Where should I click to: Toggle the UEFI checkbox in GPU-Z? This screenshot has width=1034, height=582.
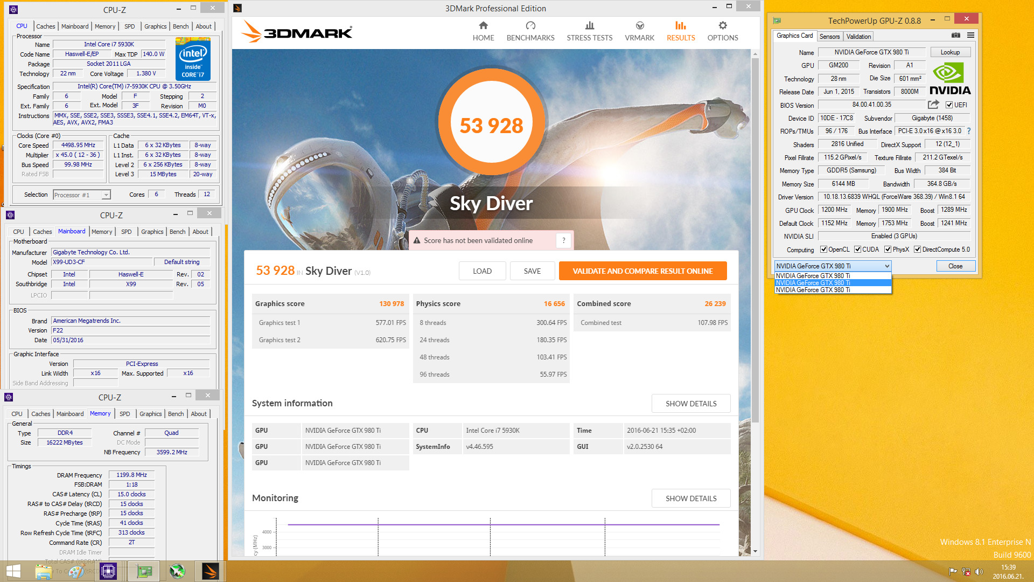click(949, 105)
